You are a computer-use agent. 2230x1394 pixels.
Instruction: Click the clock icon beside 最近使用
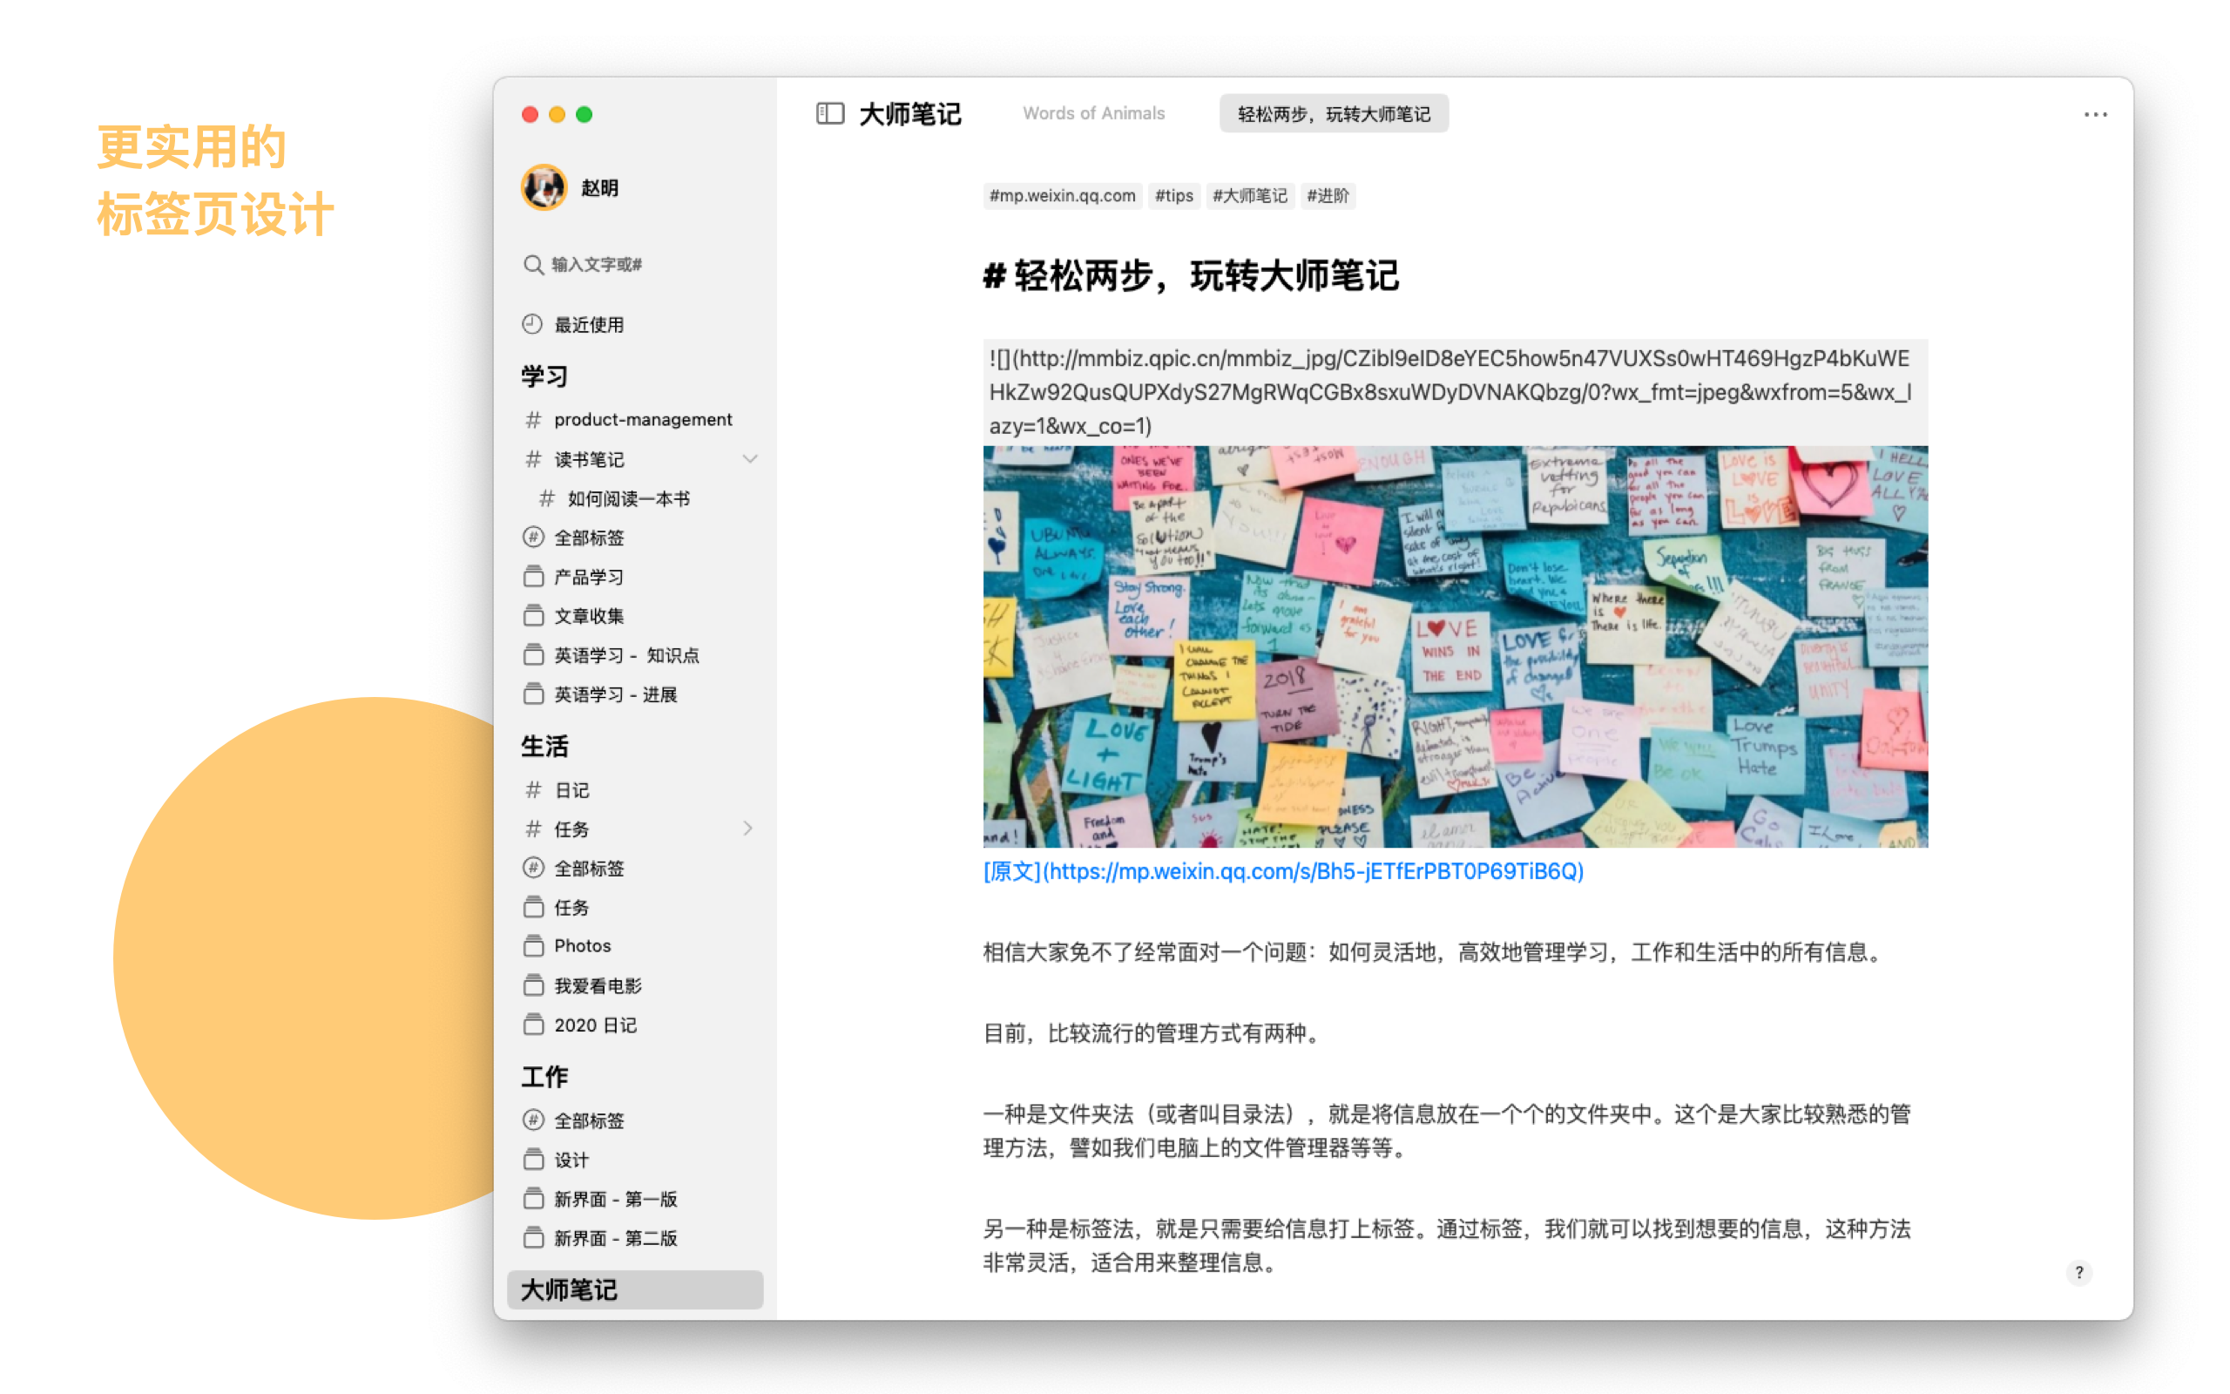pyautogui.click(x=531, y=323)
